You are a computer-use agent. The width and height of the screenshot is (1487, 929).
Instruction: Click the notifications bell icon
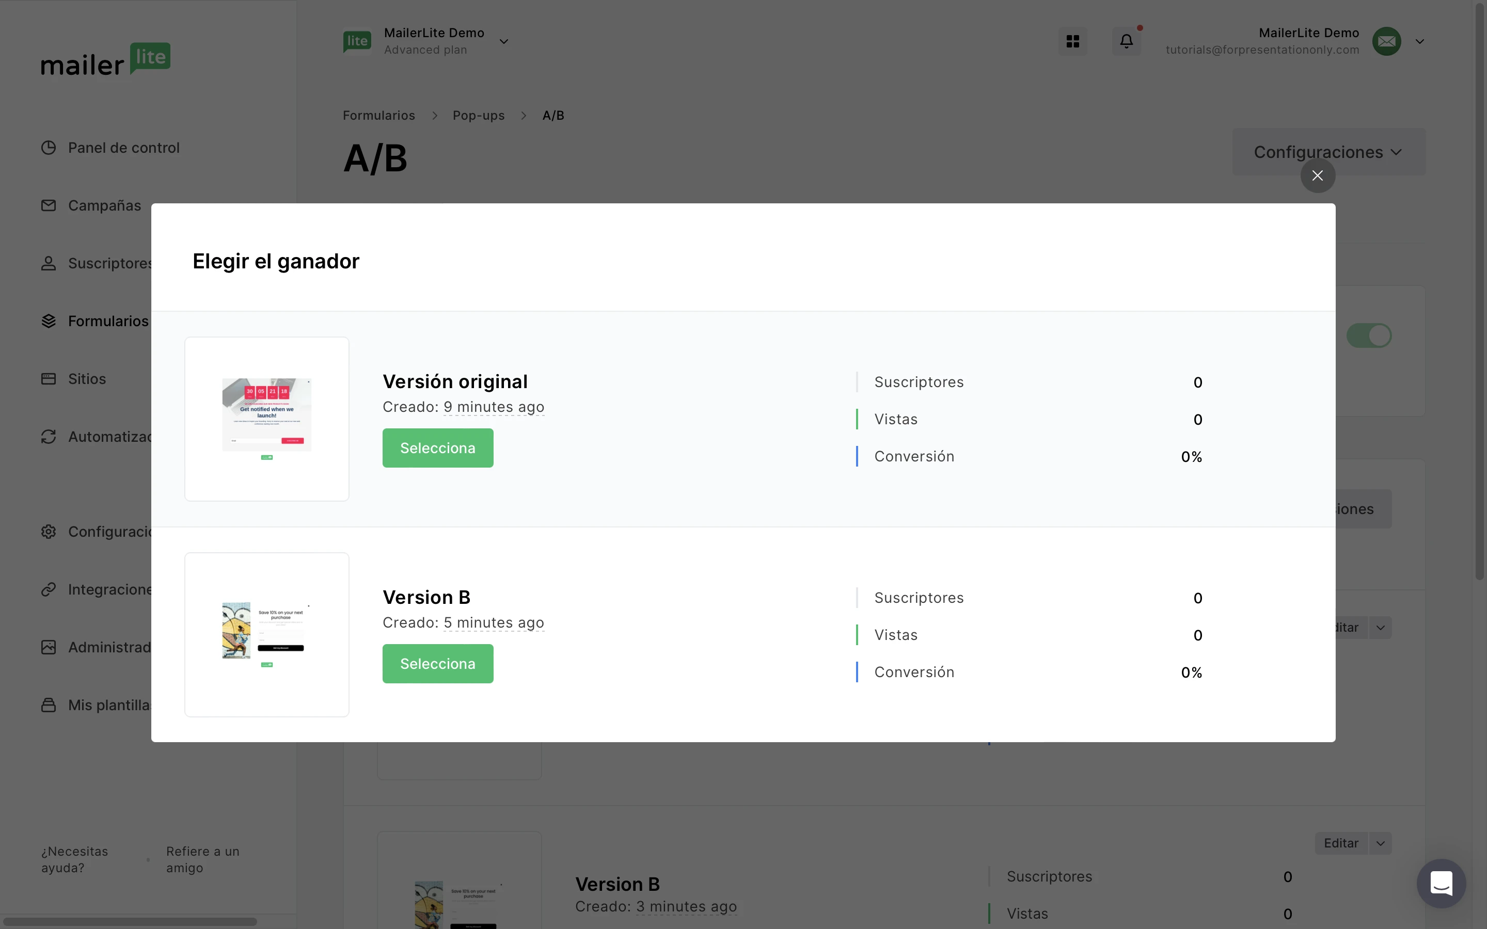[1126, 41]
